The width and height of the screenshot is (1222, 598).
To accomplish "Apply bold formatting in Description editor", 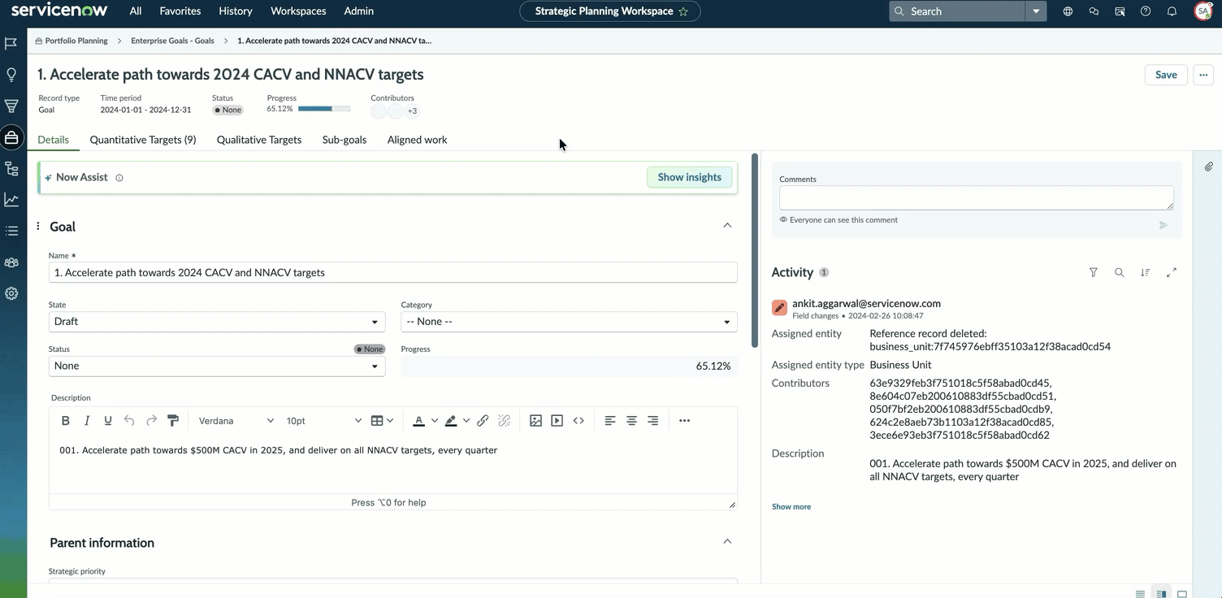I will pos(66,421).
